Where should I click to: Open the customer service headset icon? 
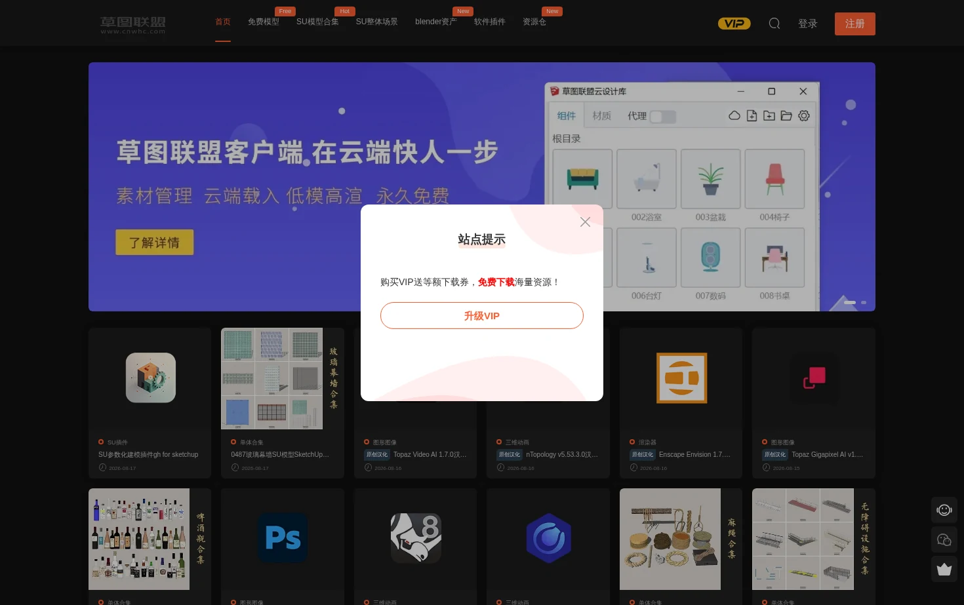[944, 510]
